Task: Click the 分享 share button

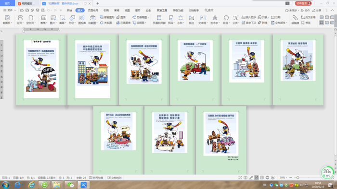Action: point(317,10)
